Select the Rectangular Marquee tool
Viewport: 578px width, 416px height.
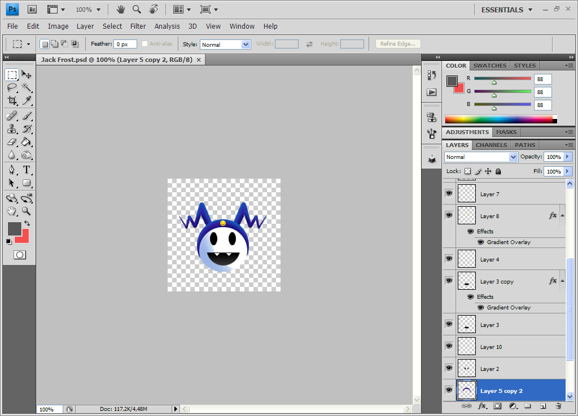(12, 75)
